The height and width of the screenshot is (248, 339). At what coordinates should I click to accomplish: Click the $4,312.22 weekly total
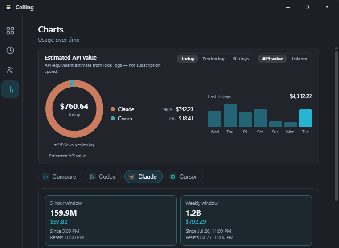301,96
